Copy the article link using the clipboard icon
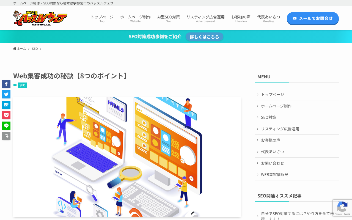352x220 pixels. click(6, 136)
